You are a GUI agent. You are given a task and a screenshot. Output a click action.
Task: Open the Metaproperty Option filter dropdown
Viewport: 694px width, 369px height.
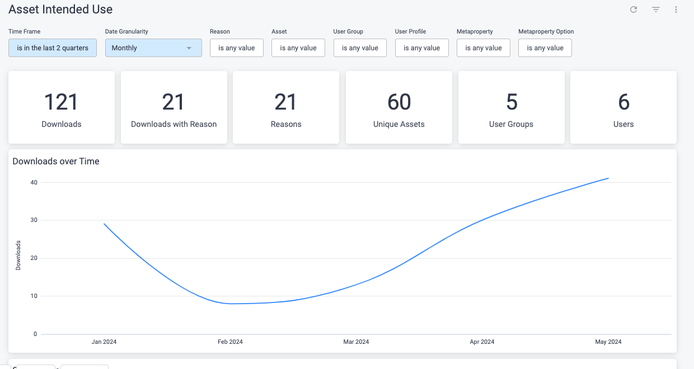(545, 48)
